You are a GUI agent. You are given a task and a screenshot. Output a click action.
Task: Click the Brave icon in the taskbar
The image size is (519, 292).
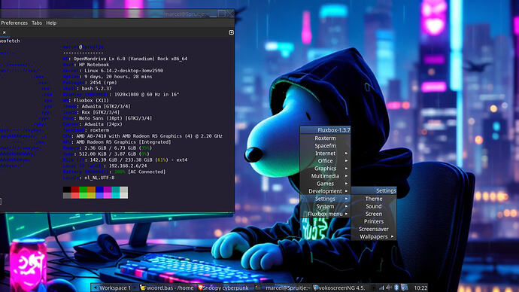pyautogui.click(x=201, y=287)
